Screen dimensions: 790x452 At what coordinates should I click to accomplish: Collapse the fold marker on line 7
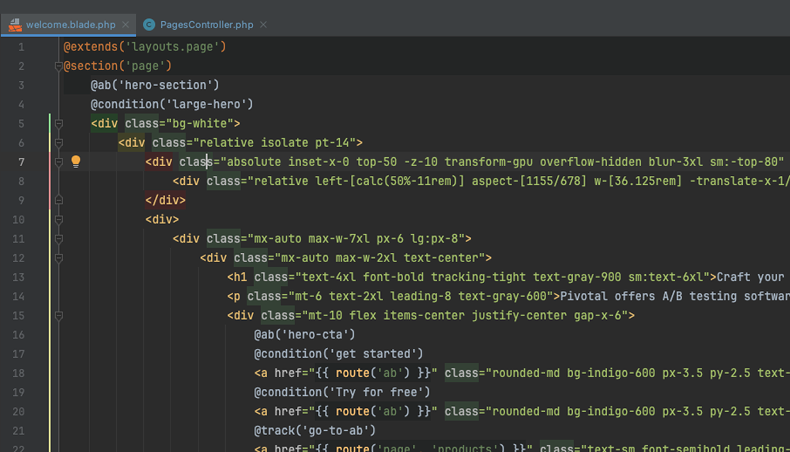(x=59, y=162)
